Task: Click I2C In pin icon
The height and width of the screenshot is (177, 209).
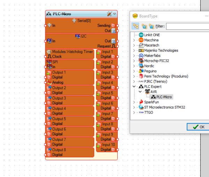Action: 49,41
